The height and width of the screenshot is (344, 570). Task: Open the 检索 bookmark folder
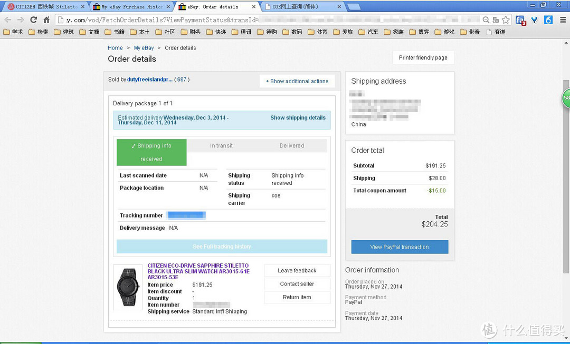pyautogui.click(x=39, y=32)
